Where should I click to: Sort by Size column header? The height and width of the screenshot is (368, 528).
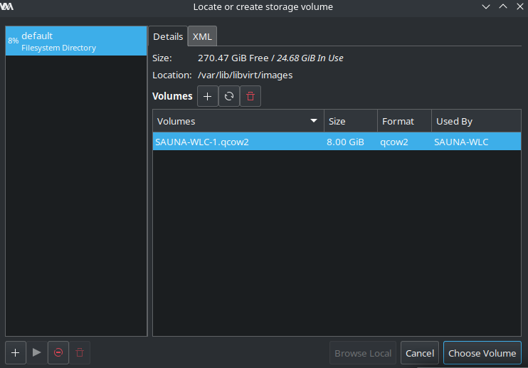coord(351,121)
